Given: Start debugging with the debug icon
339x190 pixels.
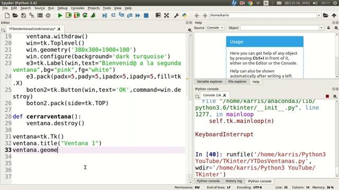Looking at the screenshot, I should tap(105, 15).
